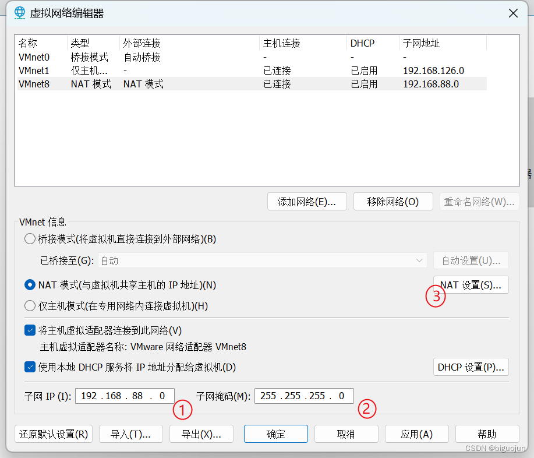Click 重命名网络(W)... button

479,202
